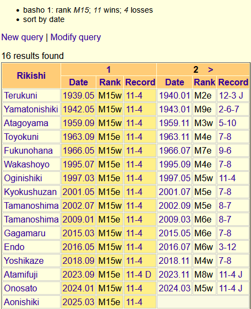This screenshot has width=251, height=309.
Task: Open the 1995.07 basho date link
Action: click(78, 164)
